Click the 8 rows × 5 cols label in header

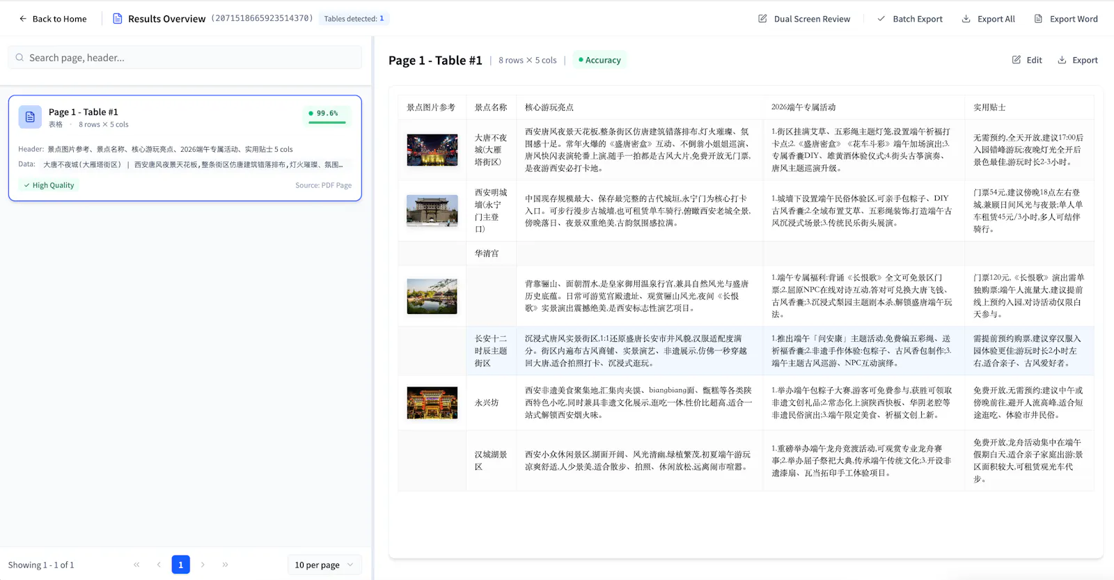pos(528,60)
